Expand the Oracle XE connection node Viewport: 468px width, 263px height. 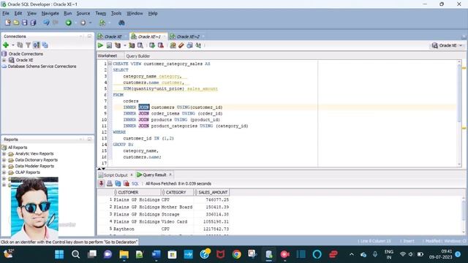click(4, 60)
